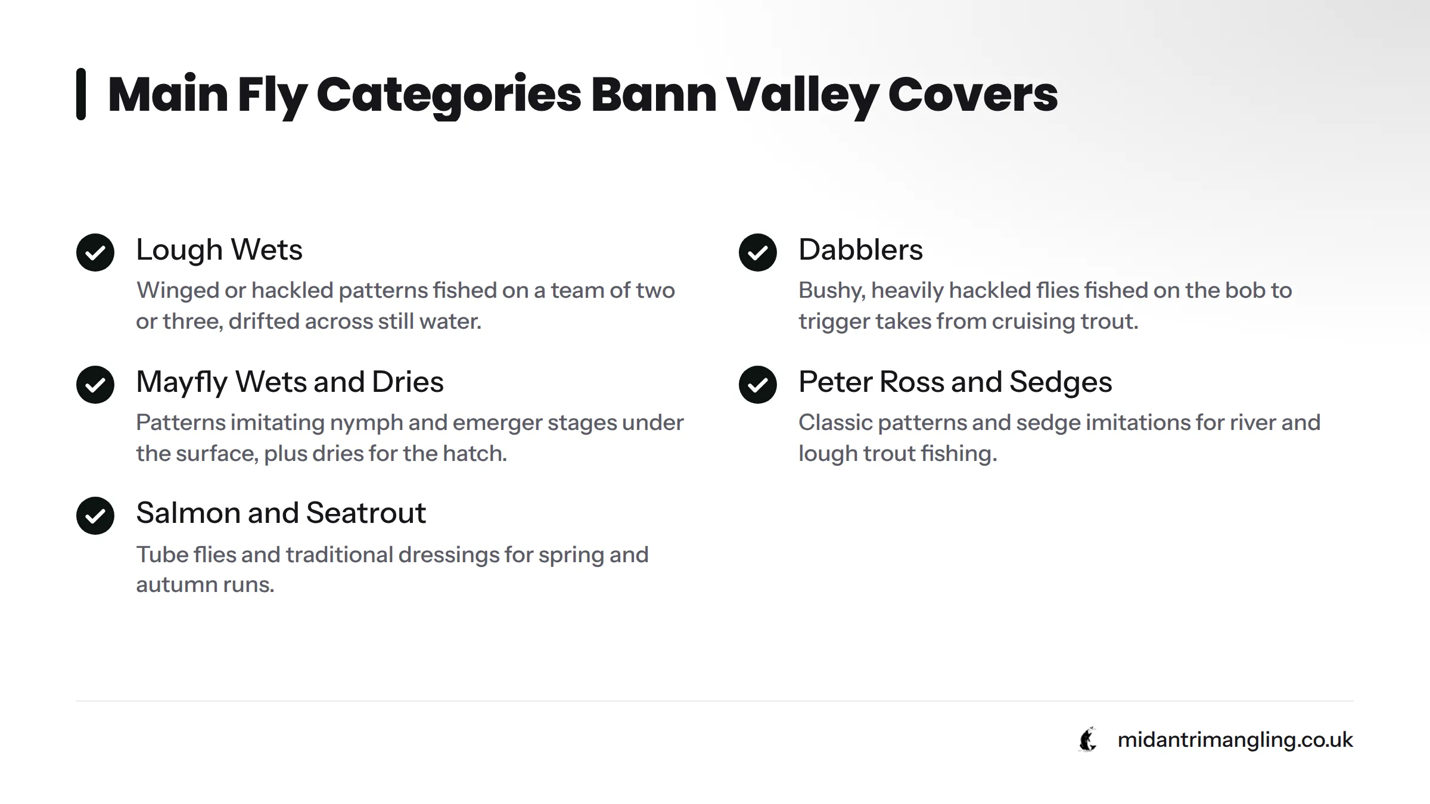Select the text about classic patterns and sedge imitations
This screenshot has width=1430, height=804.
(x=1059, y=438)
